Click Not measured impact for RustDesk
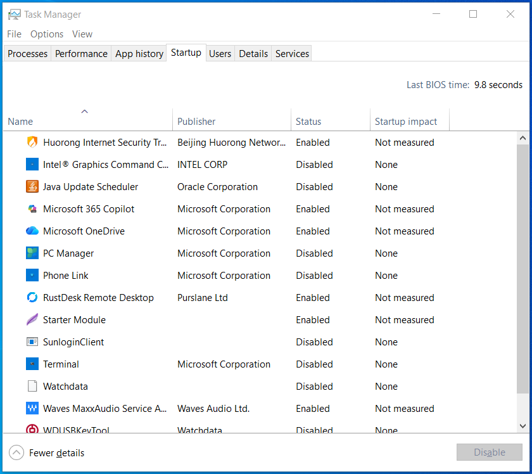This screenshot has width=532, height=474. point(405,297)
